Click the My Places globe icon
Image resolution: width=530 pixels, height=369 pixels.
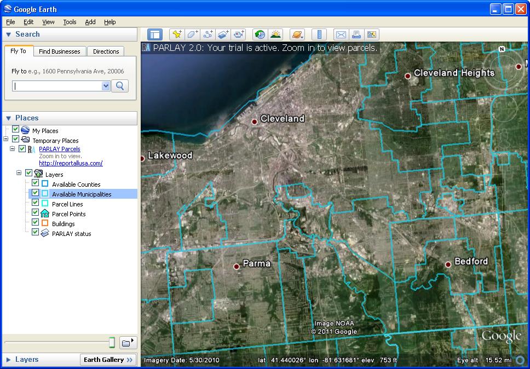point(25,130)
